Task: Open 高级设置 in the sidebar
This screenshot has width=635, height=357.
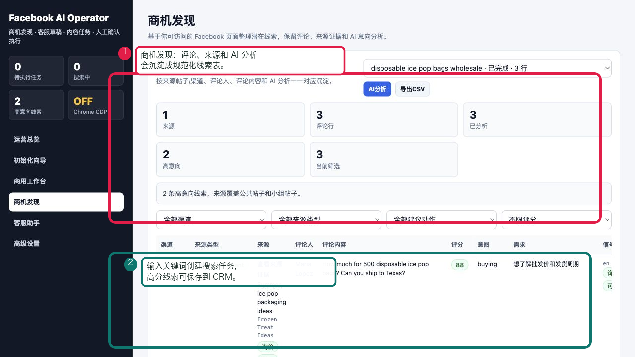Action: click(66, 244)
